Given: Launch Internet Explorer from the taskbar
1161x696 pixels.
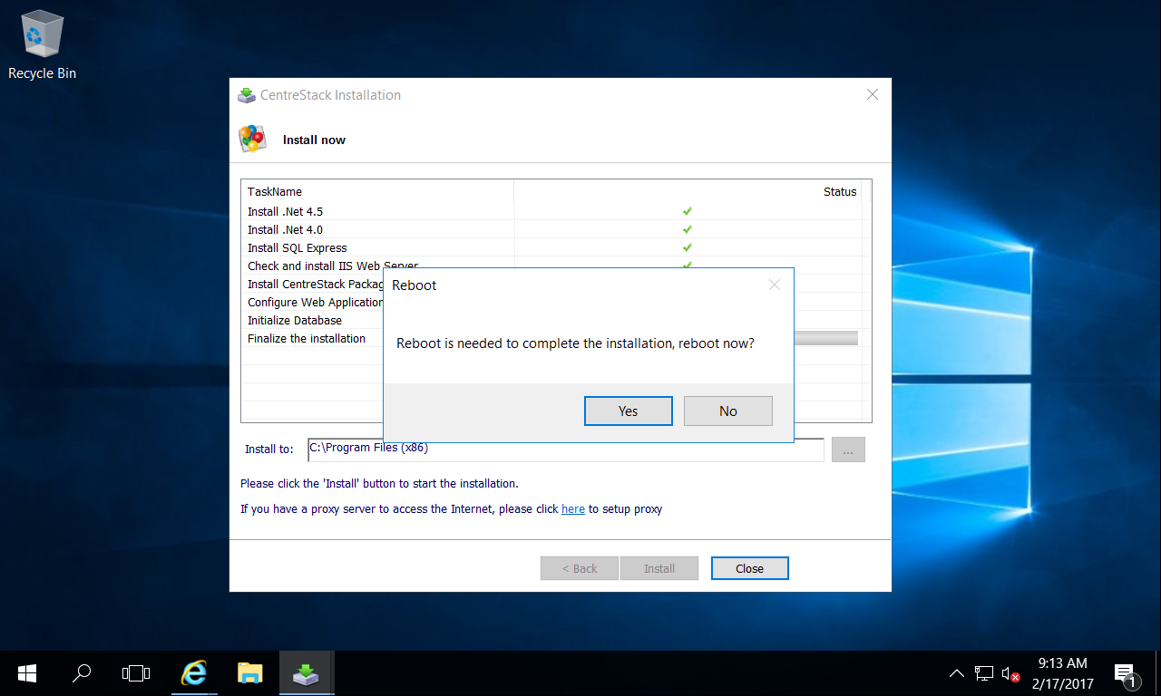Looking at the screenshot, I should coord(193,672).
